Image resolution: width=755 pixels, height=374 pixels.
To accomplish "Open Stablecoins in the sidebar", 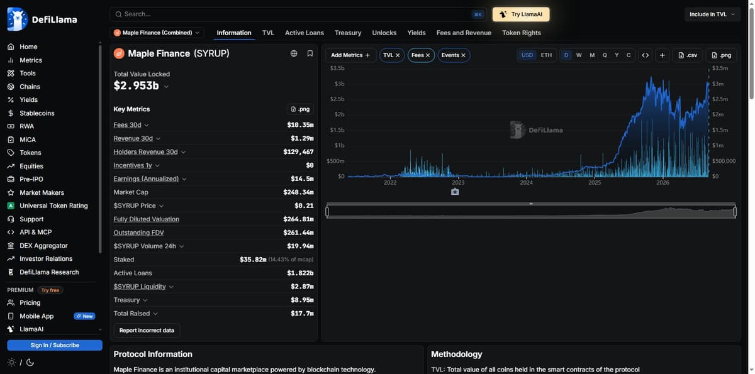I will 36,113.
